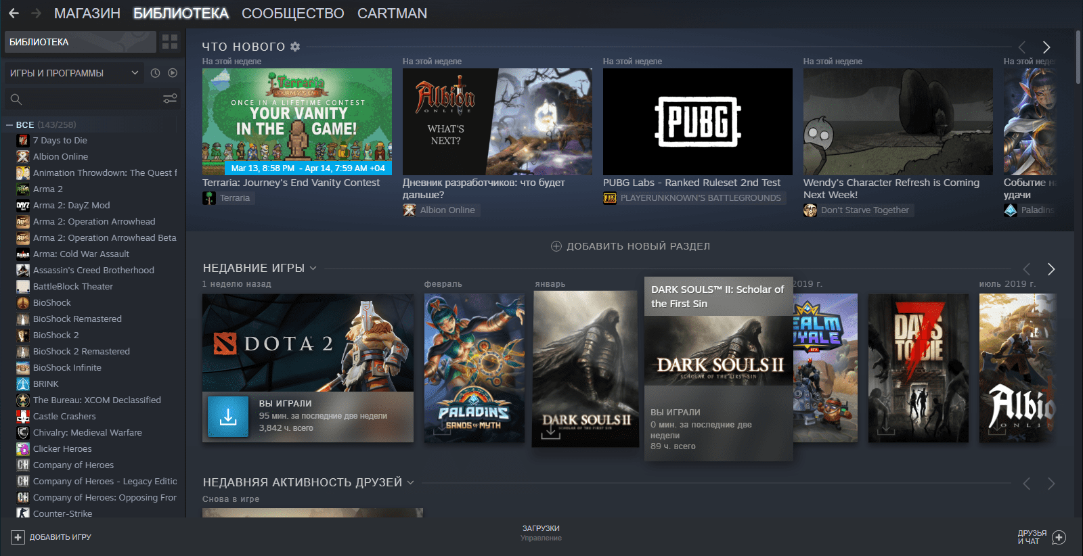1083x556 pixels.
Task: Switch to grid view of the library
Action: pos(170,42)
